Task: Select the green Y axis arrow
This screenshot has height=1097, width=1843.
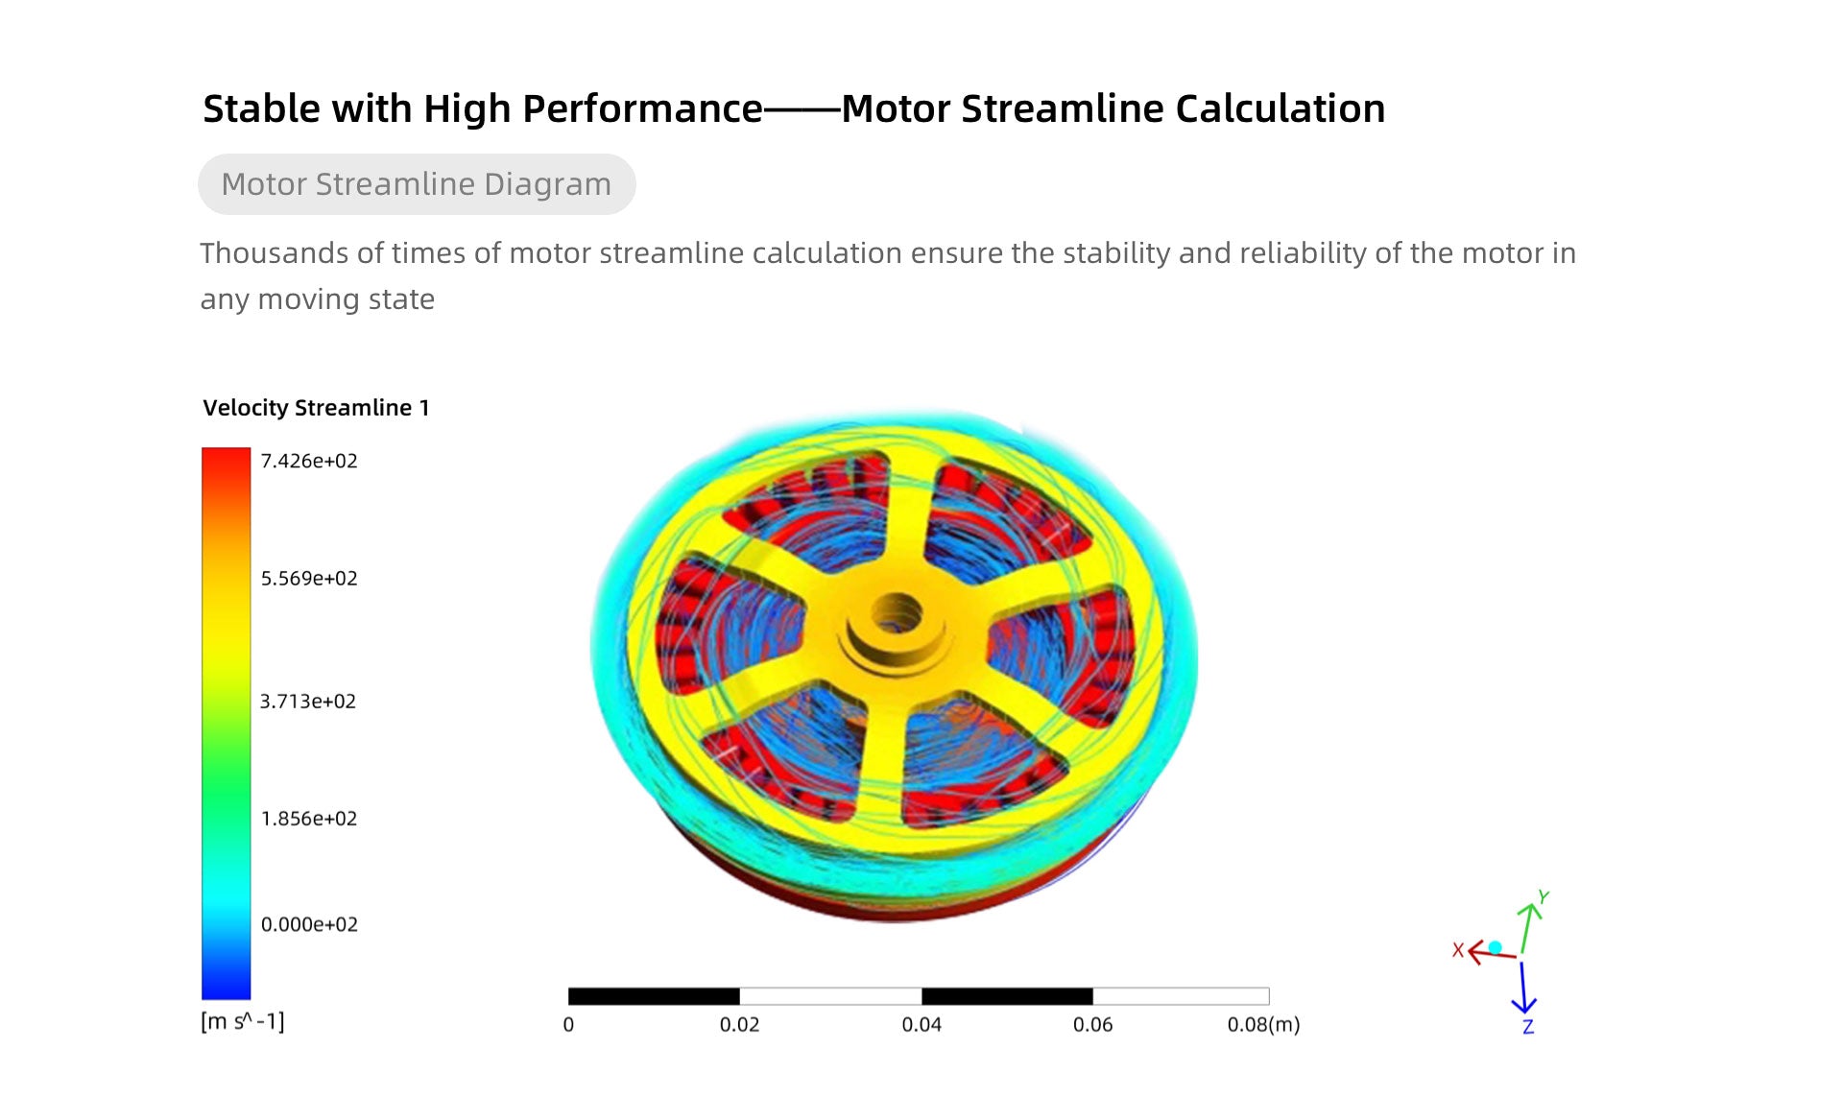Action: point(1529,922)
